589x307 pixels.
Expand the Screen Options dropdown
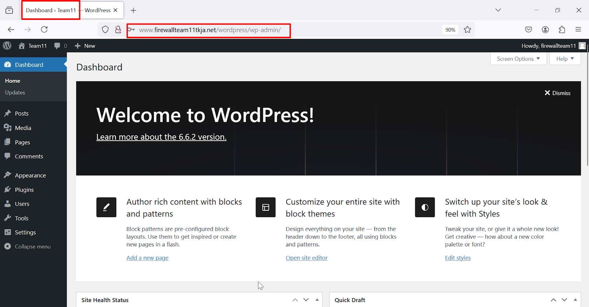point(518,59)
